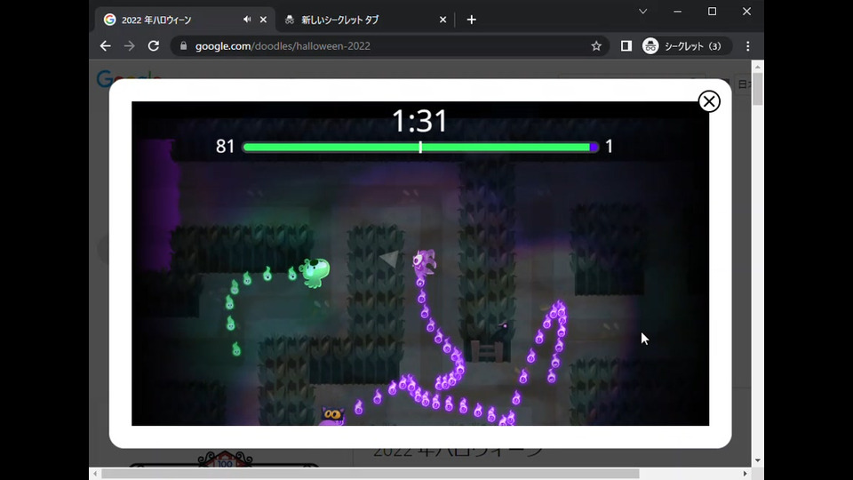
Task: Maximize the Chrome window
Action: point(712,12)
